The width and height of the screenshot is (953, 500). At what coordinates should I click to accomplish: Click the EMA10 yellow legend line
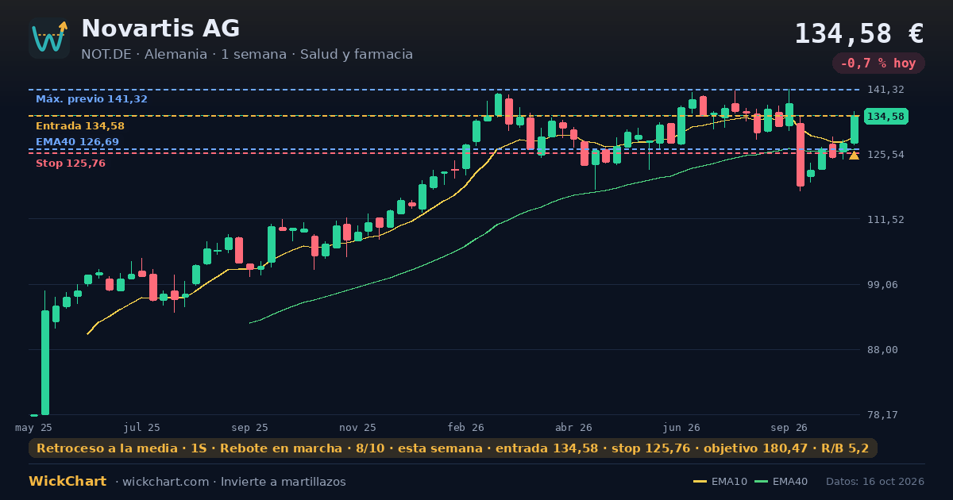700,482
